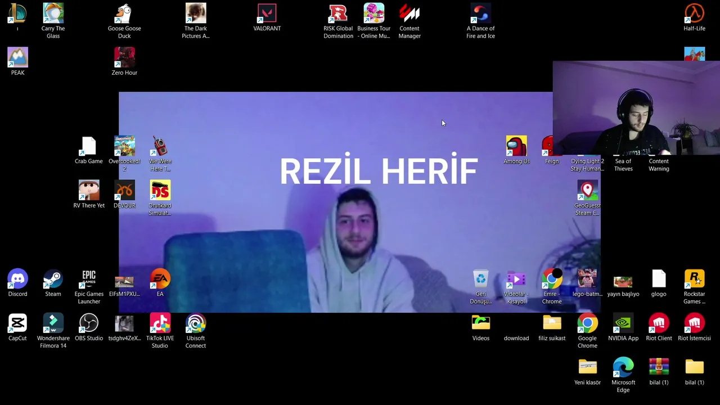720x405 pixels.
Task: Open RV There Yet game icon
Action: point(89,191)
